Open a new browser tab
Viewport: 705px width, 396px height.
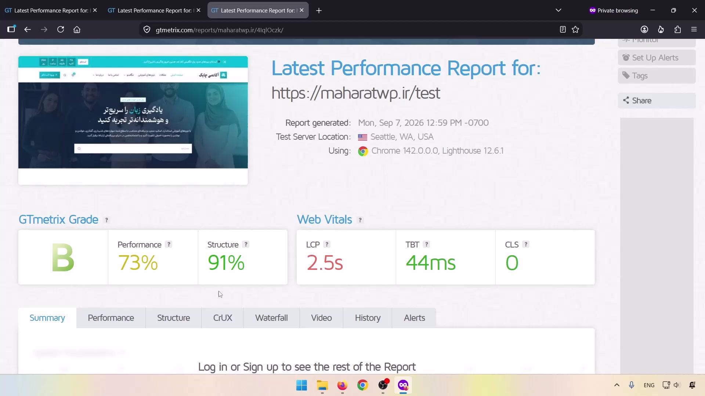[x=319, y=11]
